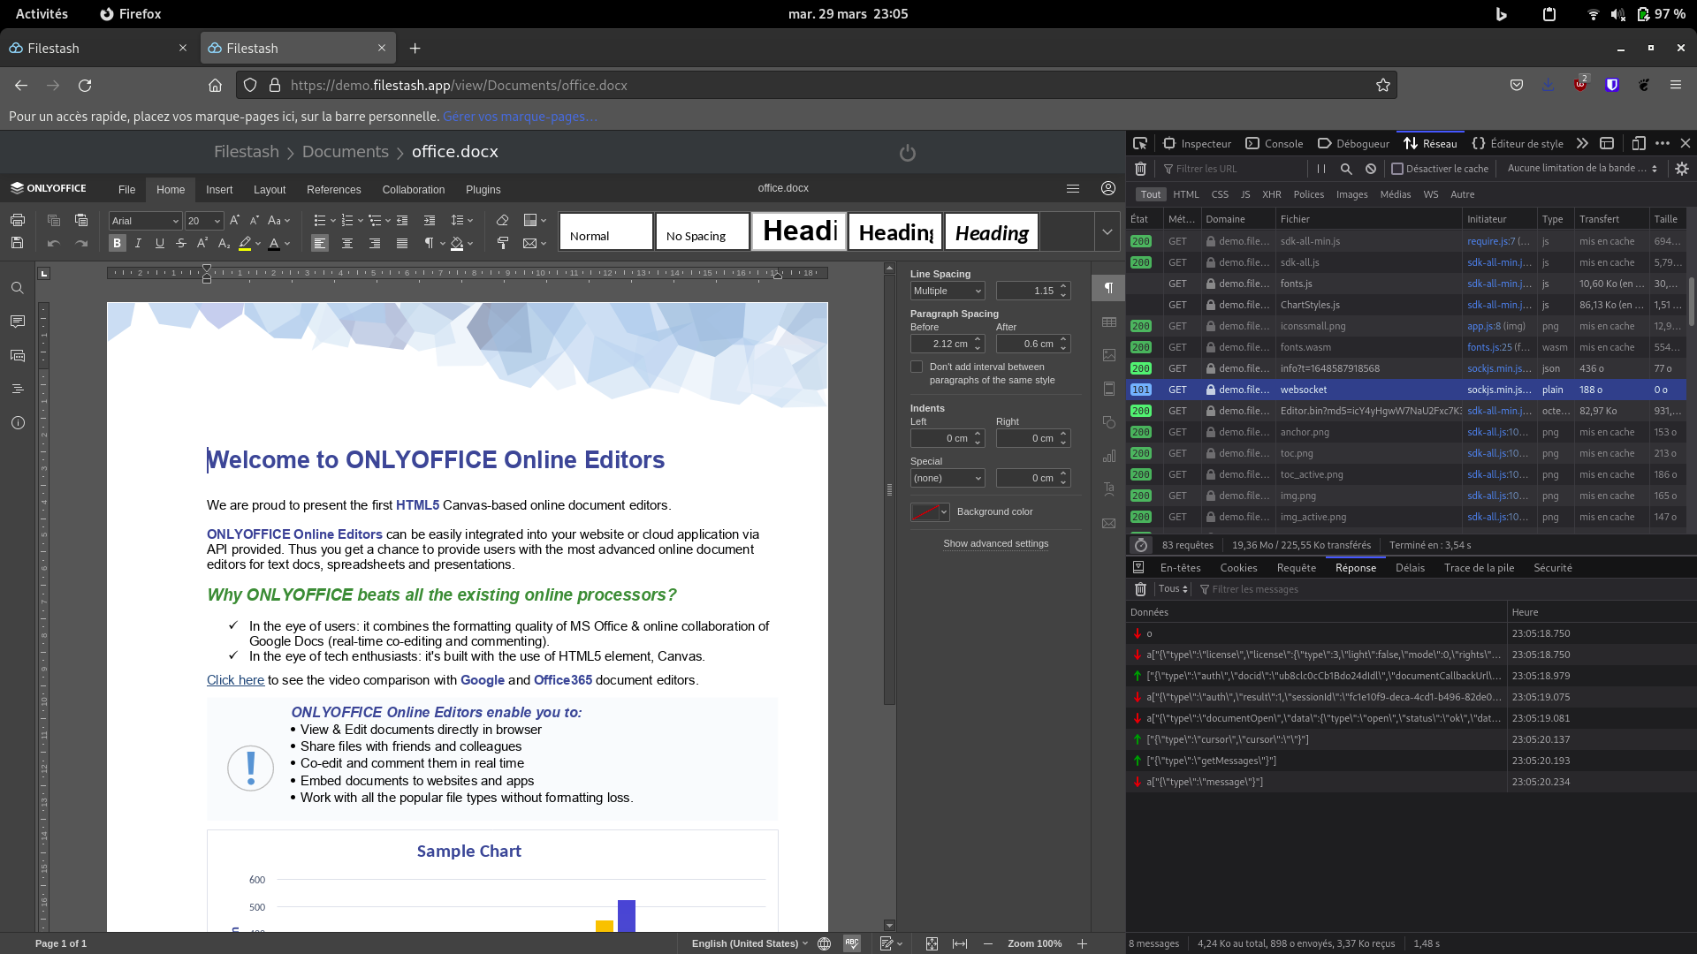Underline the selected text
This screenshot has height=954, width=1697.
(x=159, y=243)
